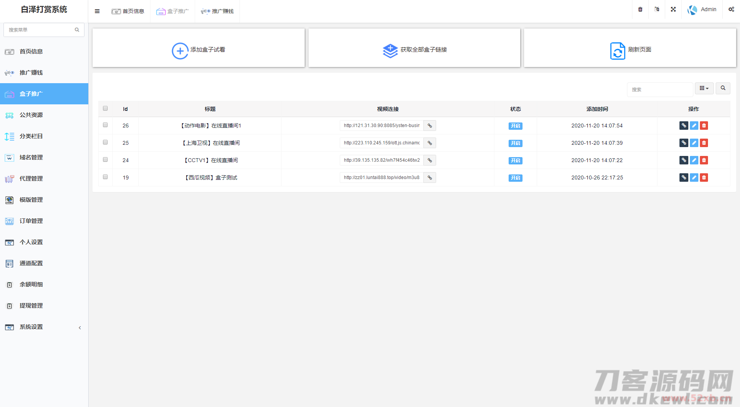Tick checkbox for the CCTV1 row

click(x=105, y=160)
